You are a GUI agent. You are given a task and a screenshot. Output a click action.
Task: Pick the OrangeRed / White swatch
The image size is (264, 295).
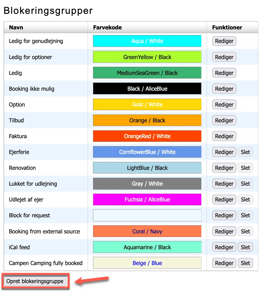coord(147,136)
